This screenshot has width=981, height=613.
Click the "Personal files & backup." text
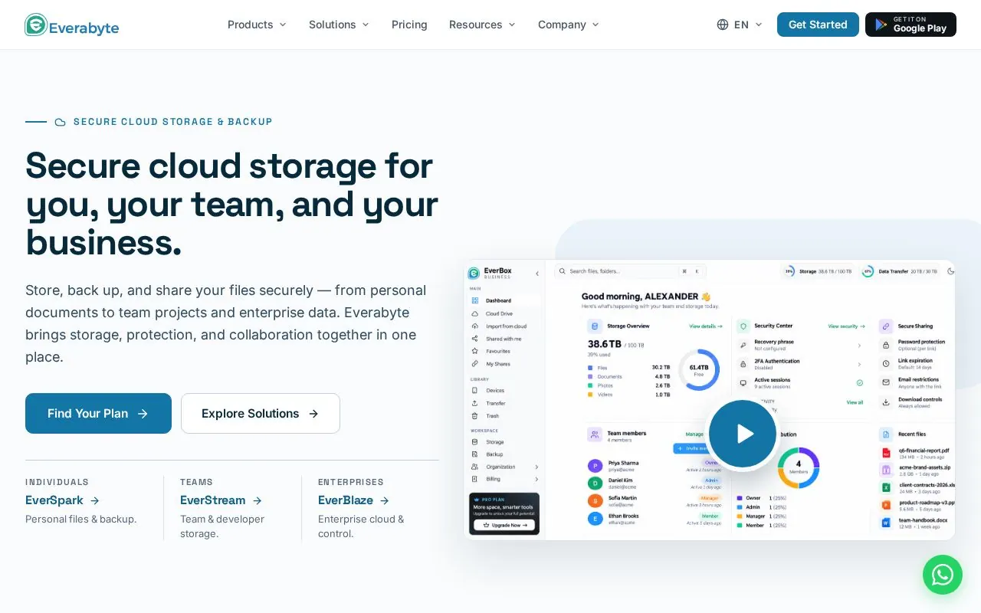[x=81, y=520]
